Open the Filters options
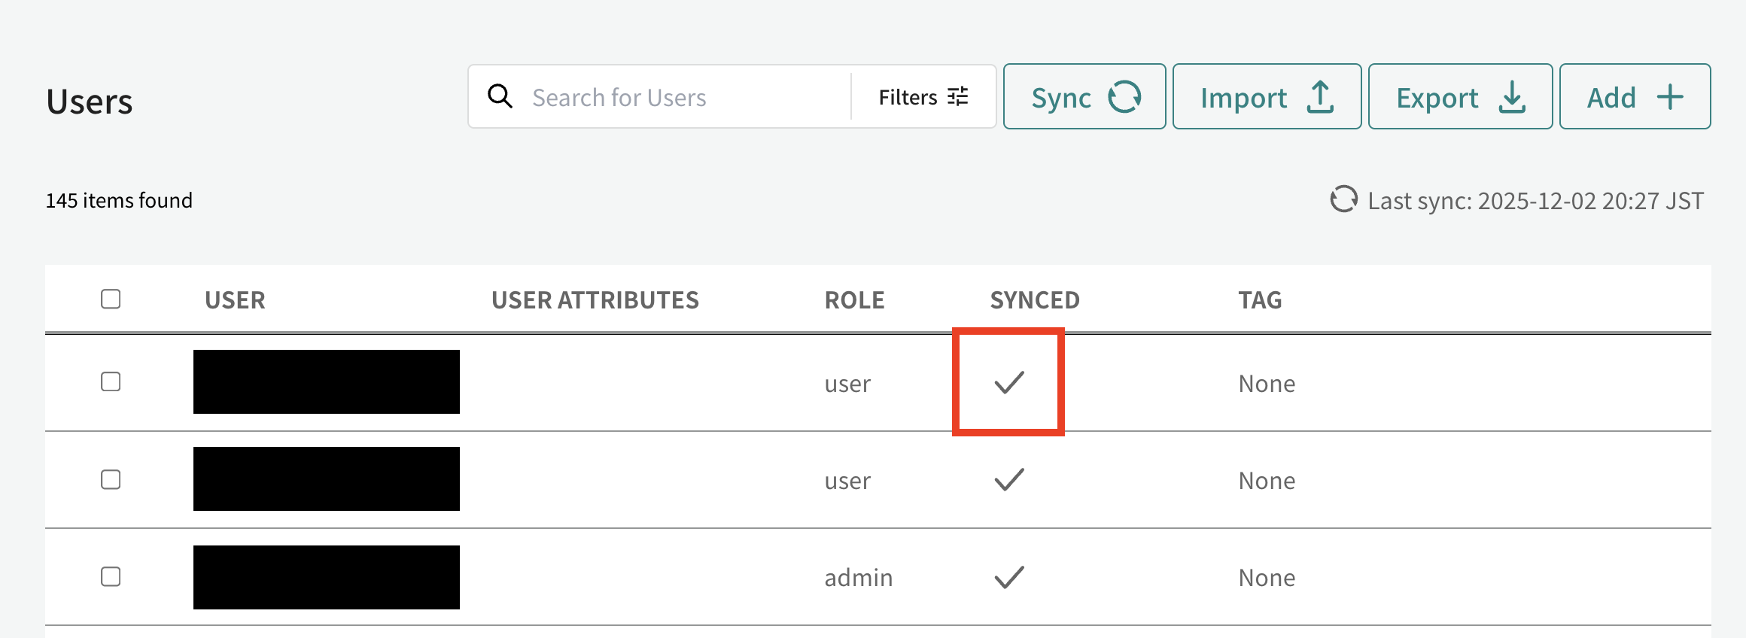The height and width of the screenshot is (638, 1746). pos(923,97)
